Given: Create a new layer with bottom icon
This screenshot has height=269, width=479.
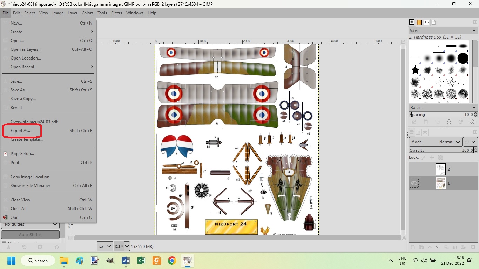Looking at the screenshot, I should (x=413, y=247).
